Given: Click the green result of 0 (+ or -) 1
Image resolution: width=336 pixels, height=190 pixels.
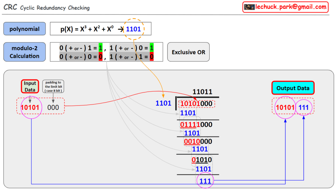Looking at the screenshot, I should pos(100,48).
